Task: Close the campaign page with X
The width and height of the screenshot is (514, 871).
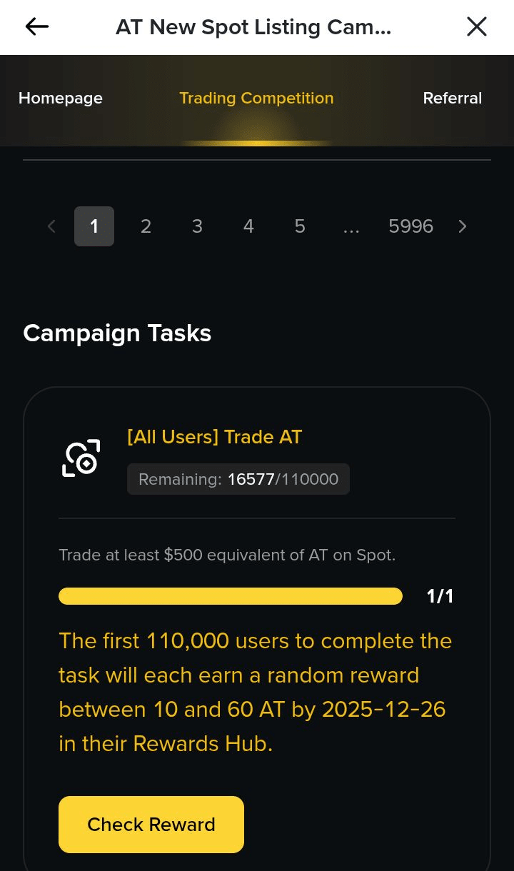Action: 476,27
